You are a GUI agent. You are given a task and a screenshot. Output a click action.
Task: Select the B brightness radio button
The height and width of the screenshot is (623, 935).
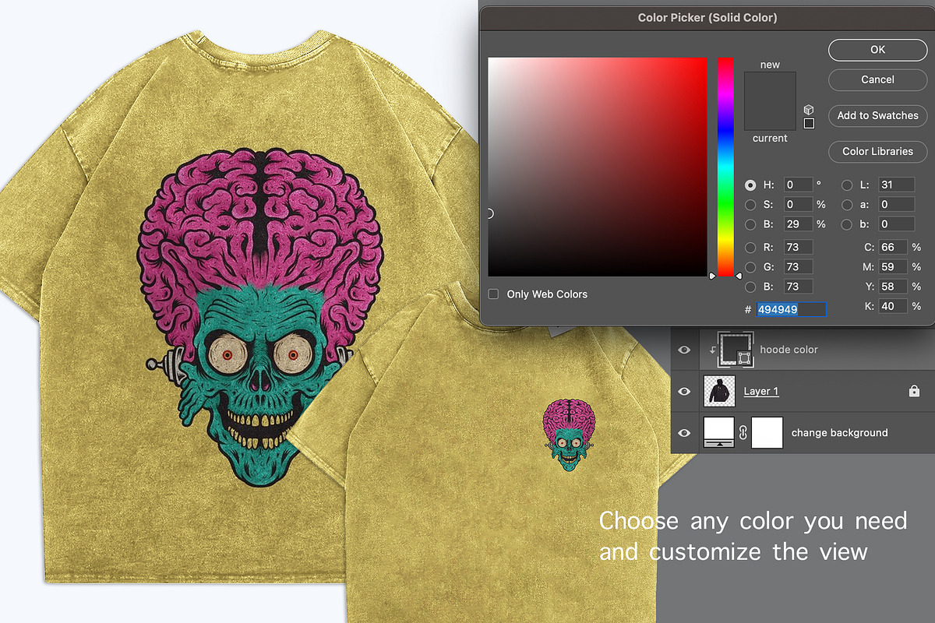750,224
